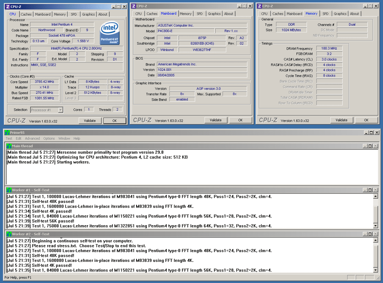The width and height of the screenshot is (383, 283).
Task: Switch to CPU tab in Mainboard window
Action: (138, 14)
